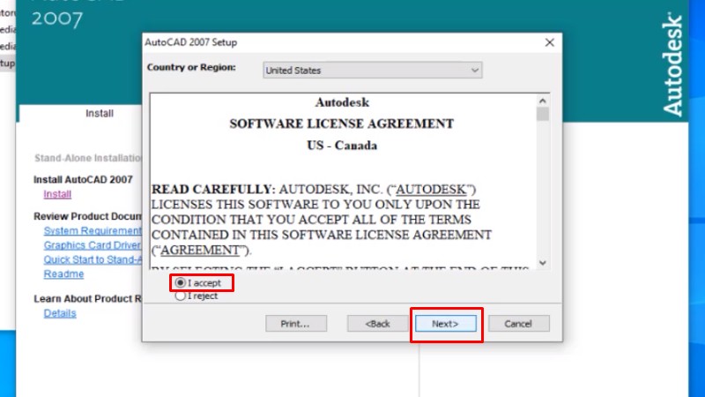Click the Next> button
This screenshot has width=705, height=397.
(445, 324)
